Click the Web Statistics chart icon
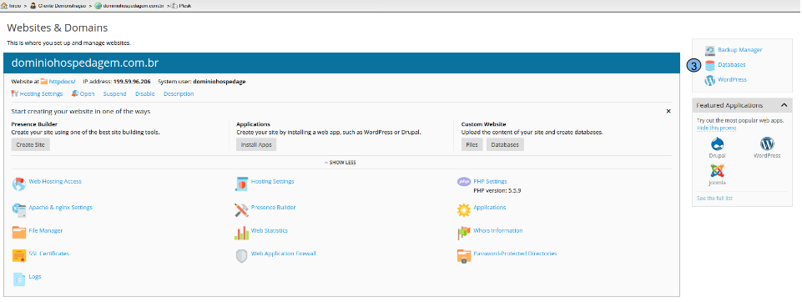Screen dimensions: 802x302 241,233
